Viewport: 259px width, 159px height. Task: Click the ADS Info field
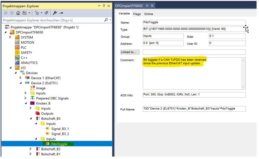pos(194,95)
